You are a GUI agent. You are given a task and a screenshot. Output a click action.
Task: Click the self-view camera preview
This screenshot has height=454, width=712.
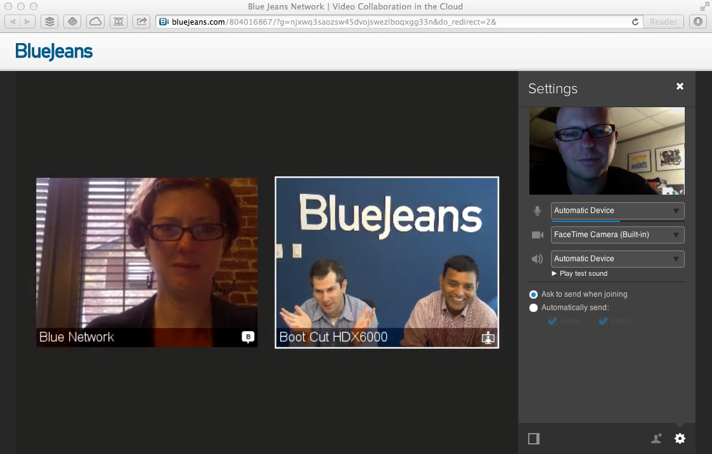[x=607, y=151]
